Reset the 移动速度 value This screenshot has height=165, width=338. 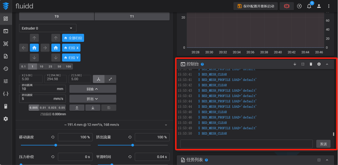click(x=53, y=137)
